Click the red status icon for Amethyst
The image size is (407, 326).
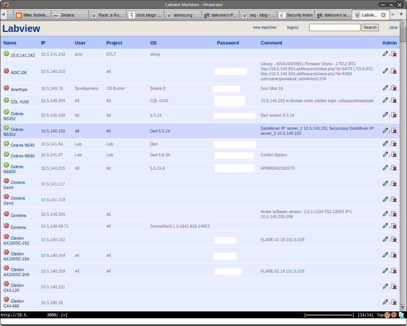(x=6, y=88)
